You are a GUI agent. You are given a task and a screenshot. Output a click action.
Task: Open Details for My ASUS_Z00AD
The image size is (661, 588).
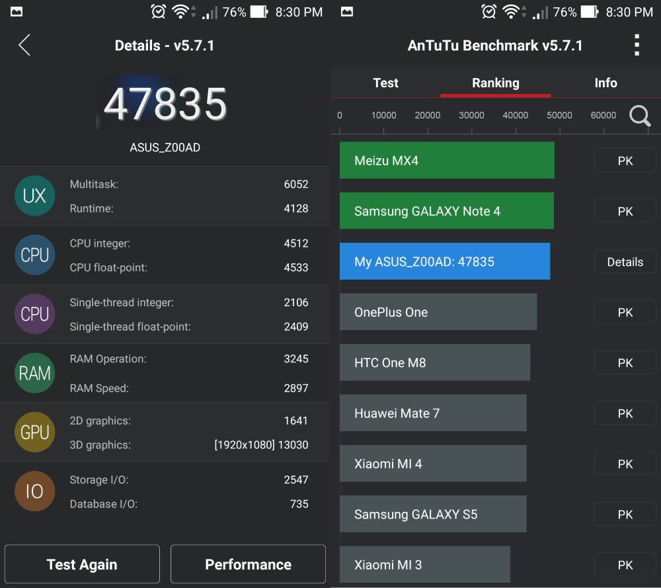625,262
